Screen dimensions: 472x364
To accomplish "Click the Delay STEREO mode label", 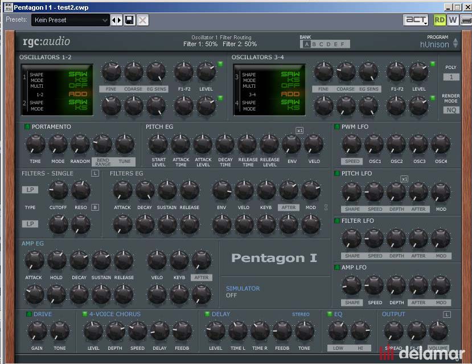I will coord(301,314).
